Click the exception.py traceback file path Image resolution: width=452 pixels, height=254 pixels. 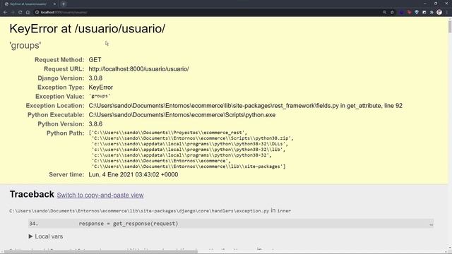pos(139,211)
